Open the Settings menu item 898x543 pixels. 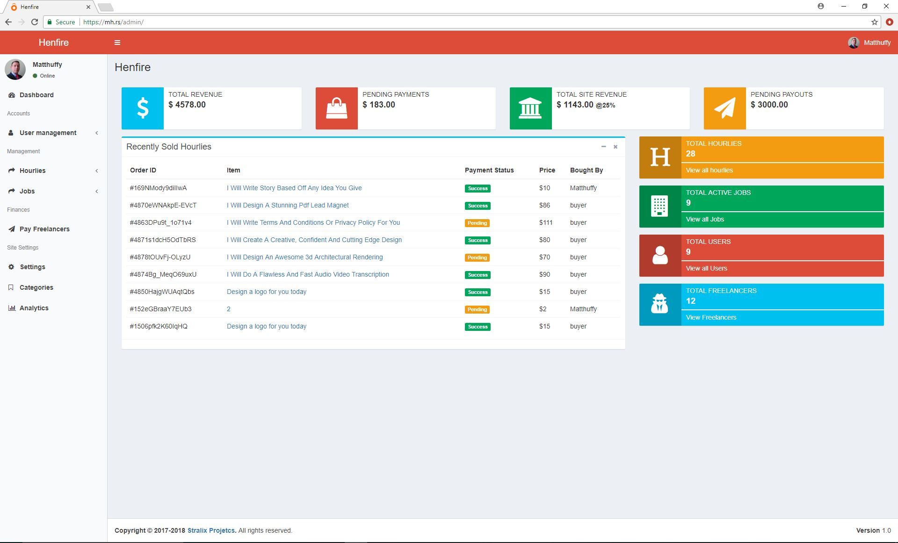click(53, 267)
